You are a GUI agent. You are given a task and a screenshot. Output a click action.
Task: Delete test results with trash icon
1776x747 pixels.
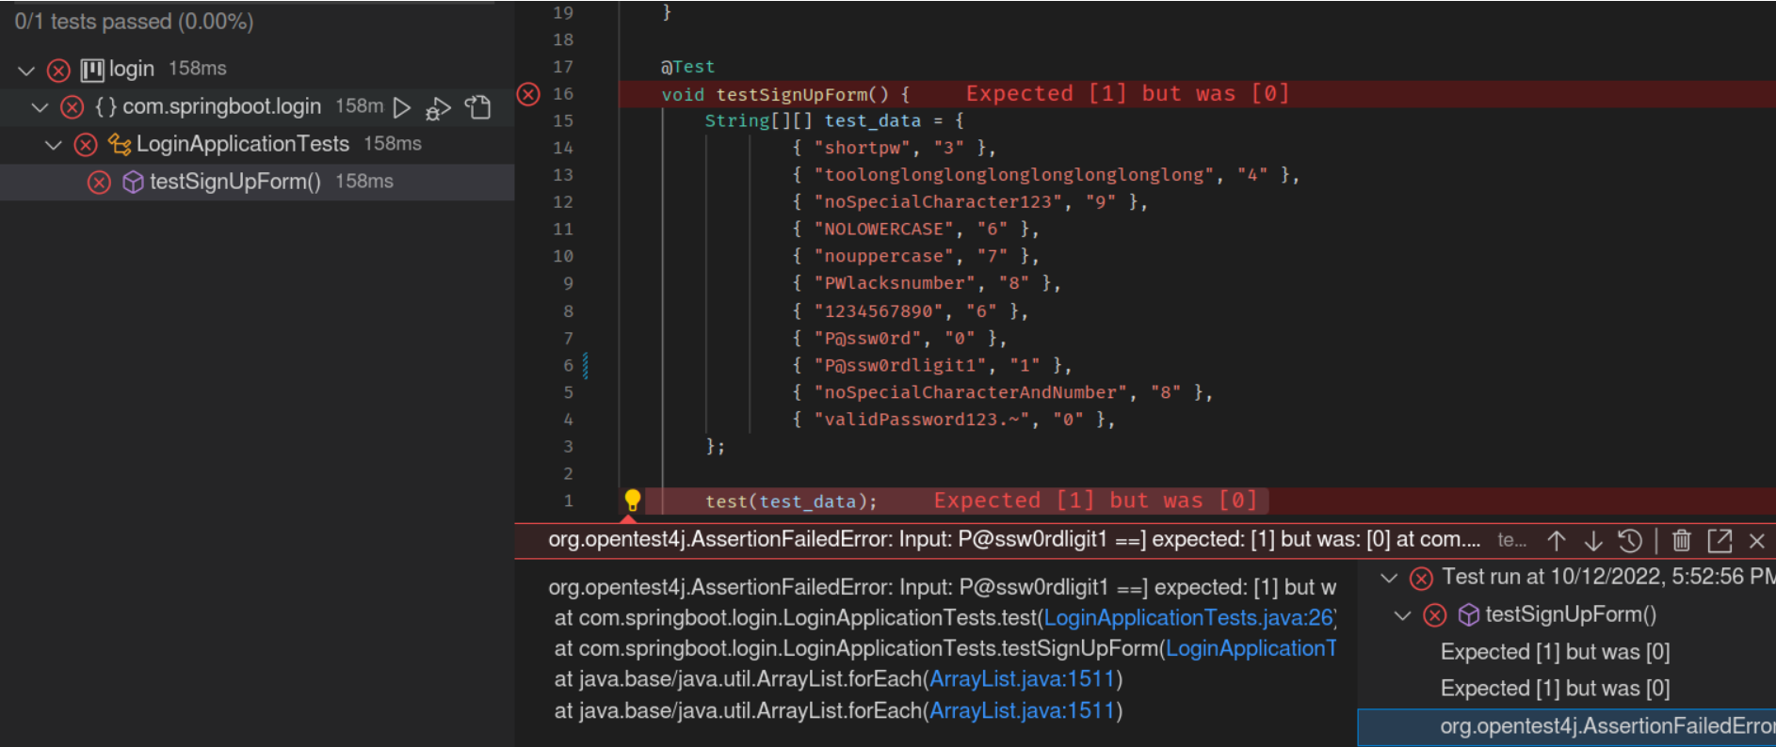pos(1682,540)
